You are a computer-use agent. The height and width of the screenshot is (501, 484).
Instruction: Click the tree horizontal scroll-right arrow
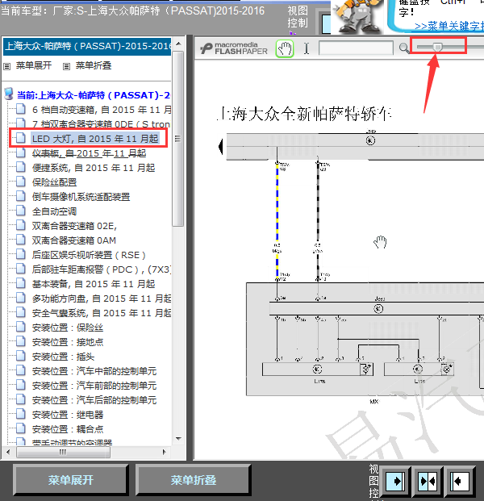pyautogui.click(x=165, y=452)
